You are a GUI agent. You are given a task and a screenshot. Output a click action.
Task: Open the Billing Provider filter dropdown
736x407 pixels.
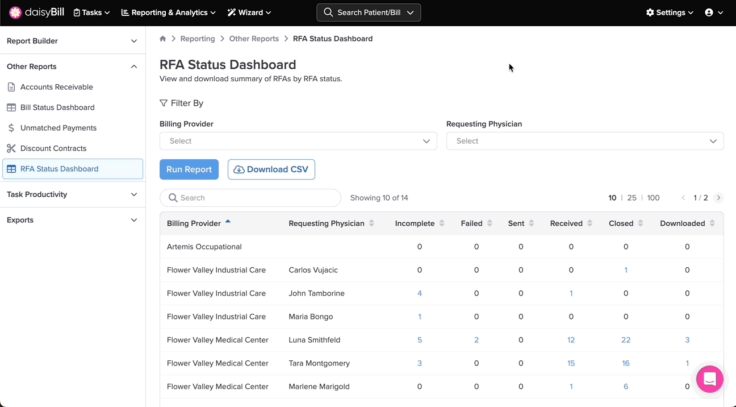click(298, 141)
